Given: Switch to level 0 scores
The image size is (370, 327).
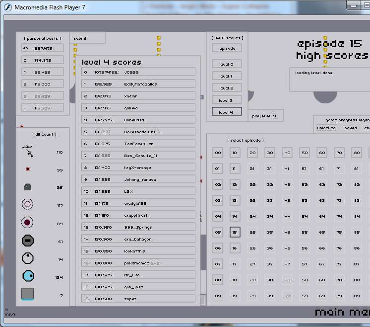Looking at the screenshot, I should click(x=227, y=64).
